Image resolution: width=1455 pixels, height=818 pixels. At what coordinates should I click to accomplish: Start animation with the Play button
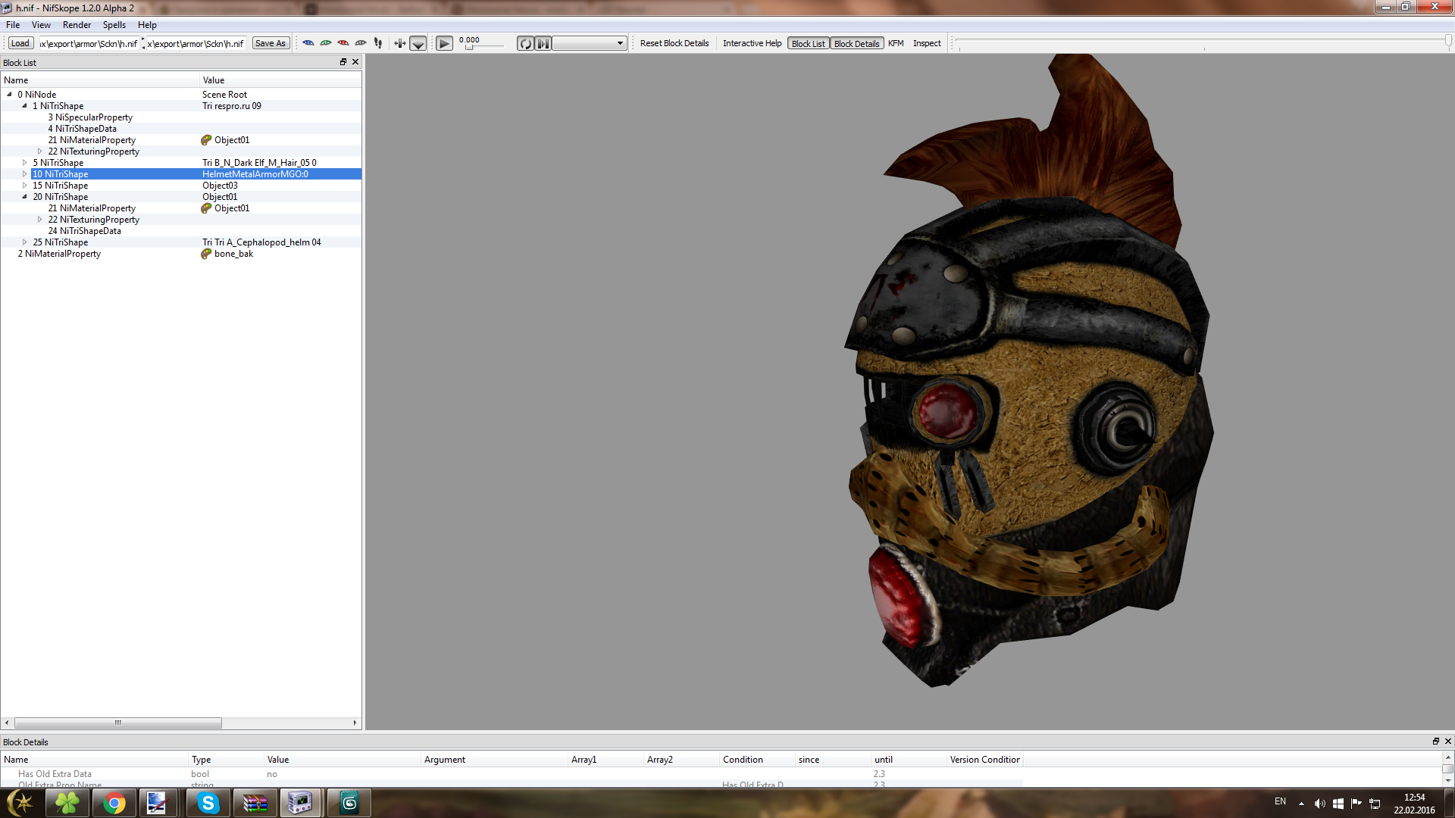(x=445, y=43)
